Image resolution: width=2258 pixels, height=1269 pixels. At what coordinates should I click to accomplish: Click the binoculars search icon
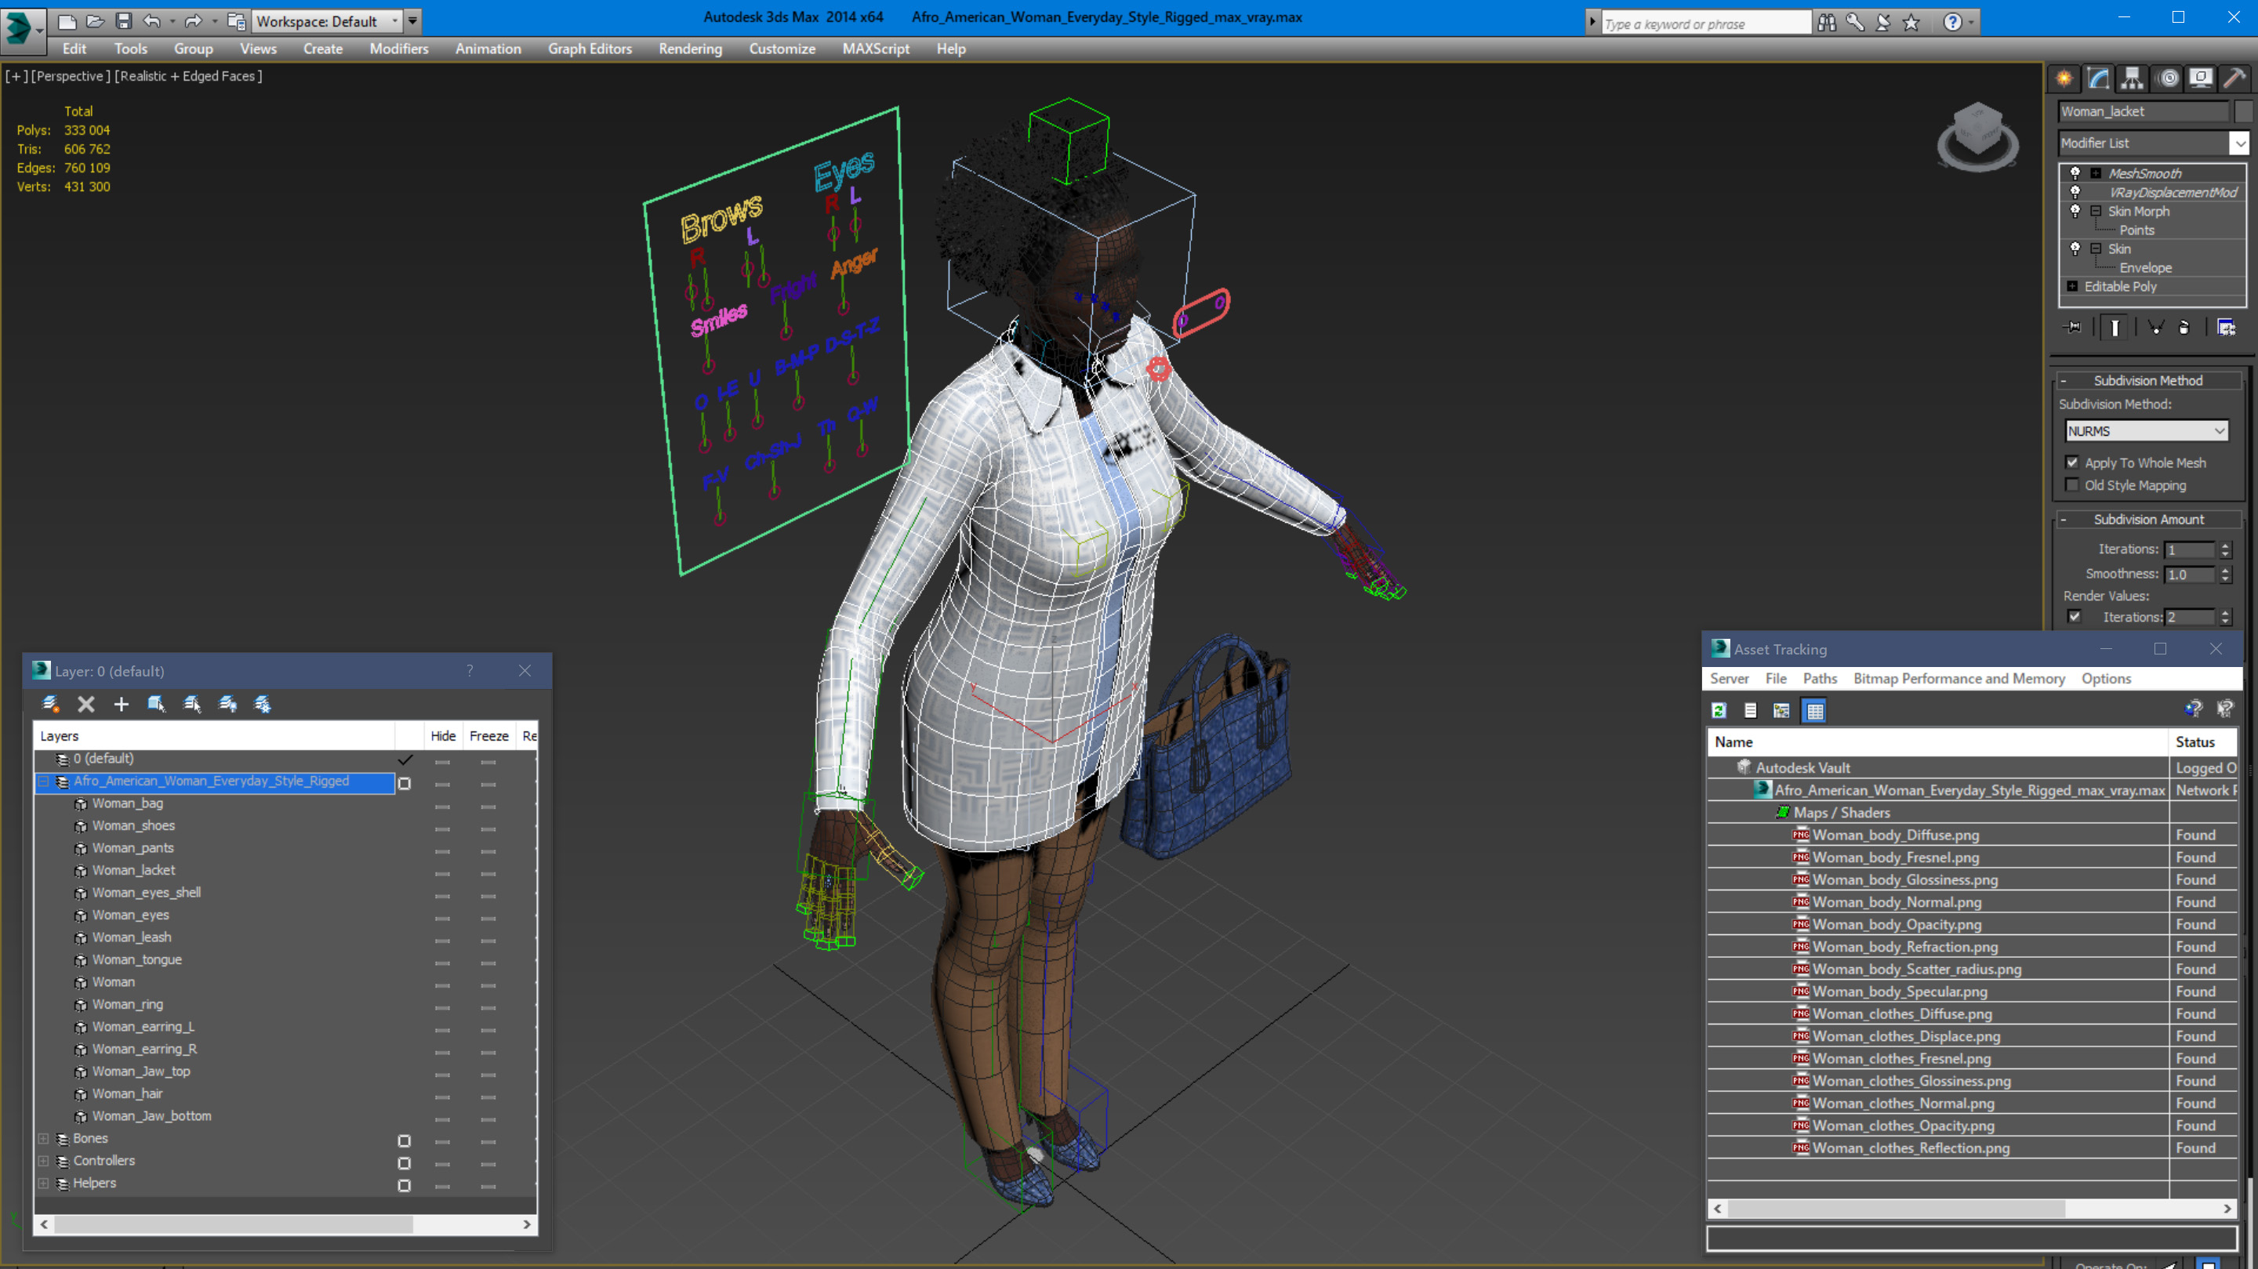point(1827,22)
